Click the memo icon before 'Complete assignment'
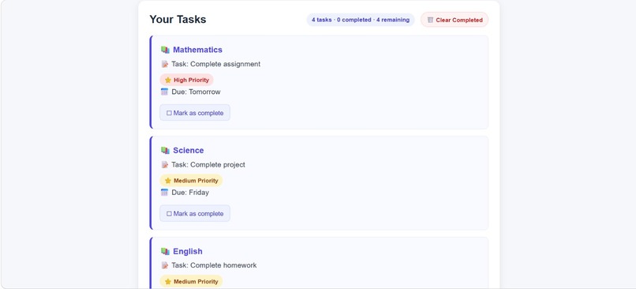Screen dimensions: 636x289 coord(165,64)
